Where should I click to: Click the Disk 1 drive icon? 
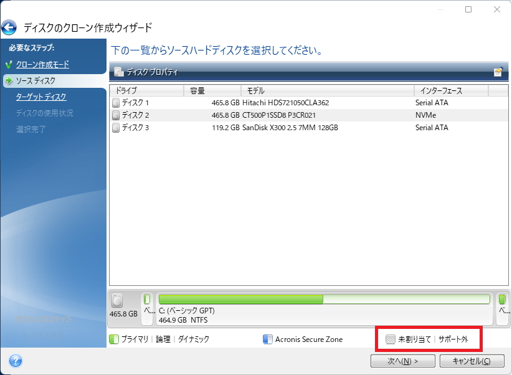pos(116,103)
